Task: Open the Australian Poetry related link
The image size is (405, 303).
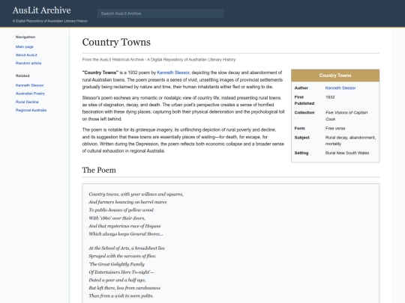Action: [x=30, y=94]
